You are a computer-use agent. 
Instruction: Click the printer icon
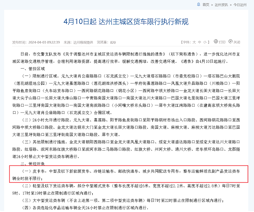tap(216, 42)
